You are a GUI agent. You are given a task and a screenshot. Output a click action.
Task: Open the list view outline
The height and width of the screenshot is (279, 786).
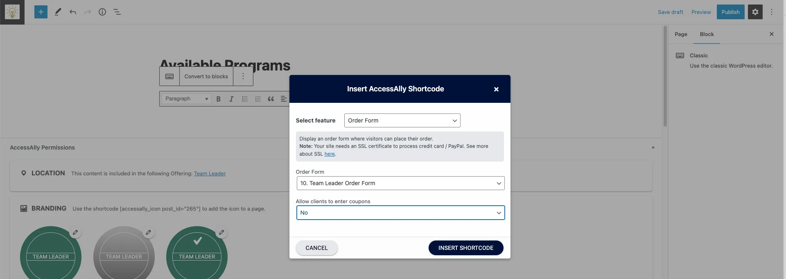(117, 12)
